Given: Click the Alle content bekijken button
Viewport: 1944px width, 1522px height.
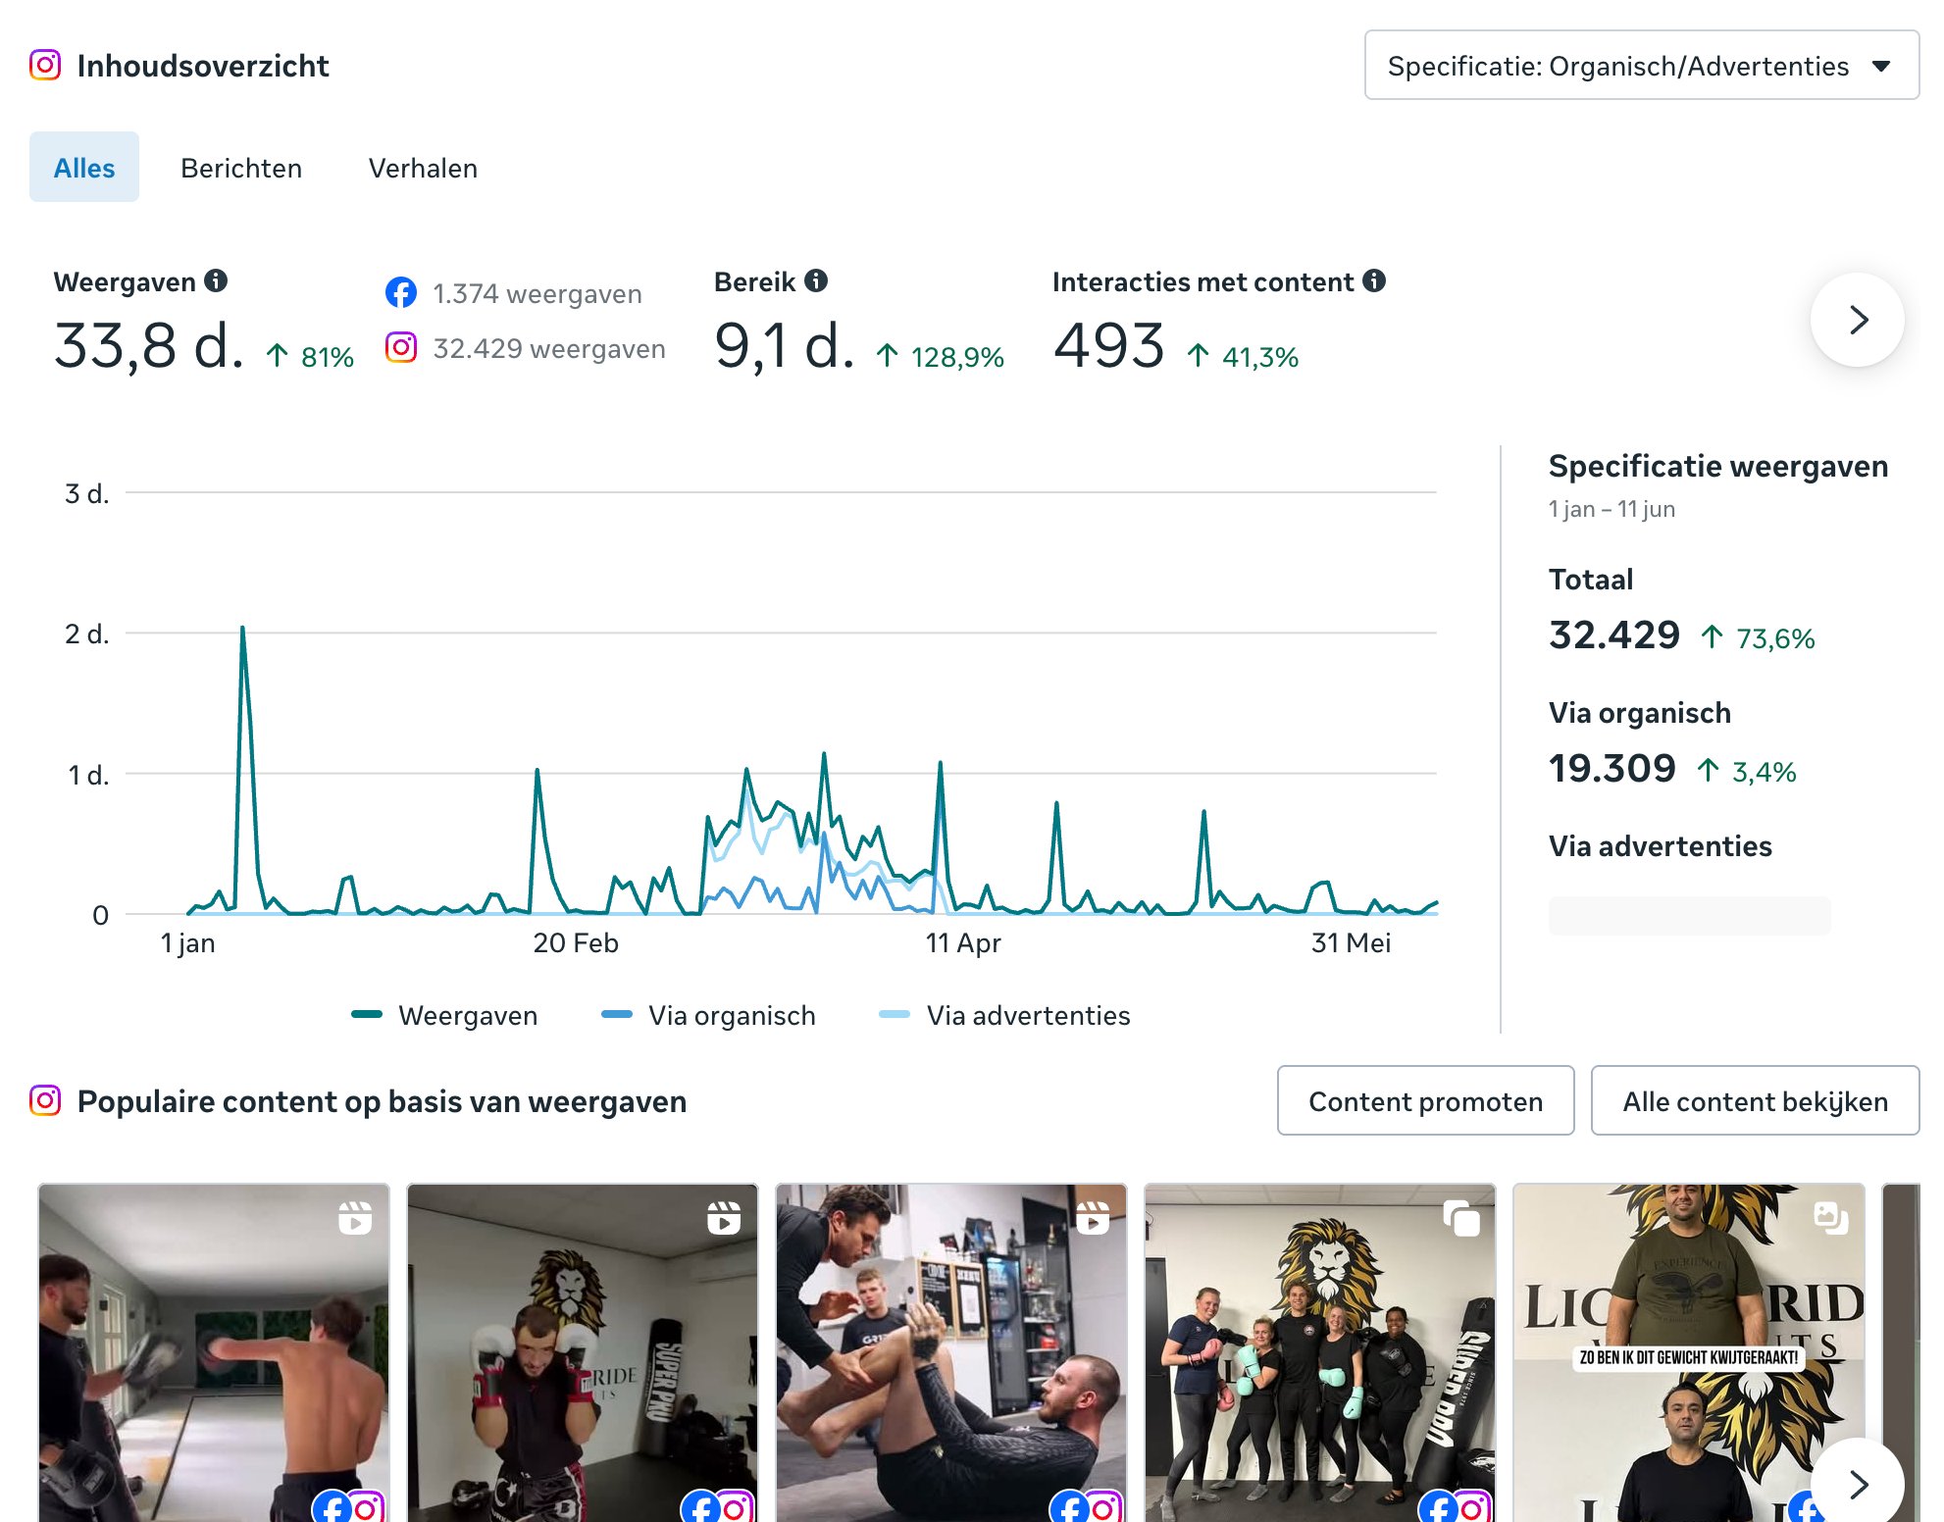Looking at the screenshot, I should [1755, 1100].
